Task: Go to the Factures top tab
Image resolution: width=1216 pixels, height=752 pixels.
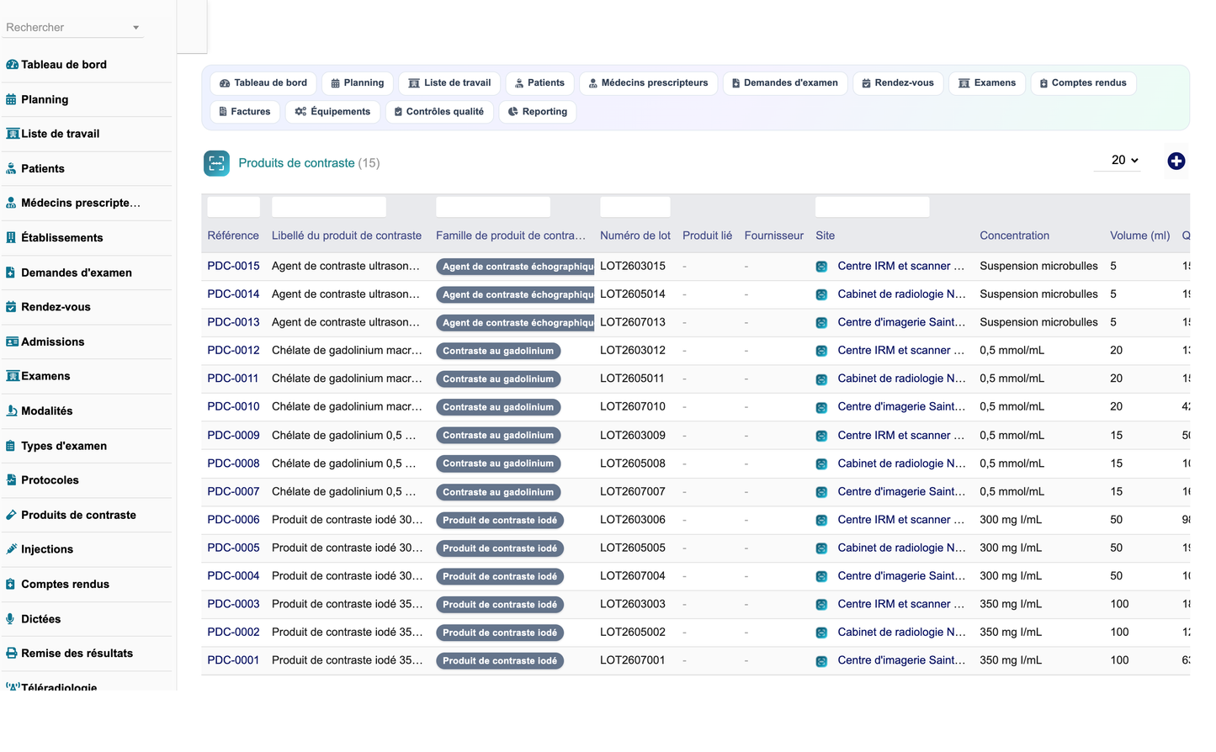Action: click(245, 112)
